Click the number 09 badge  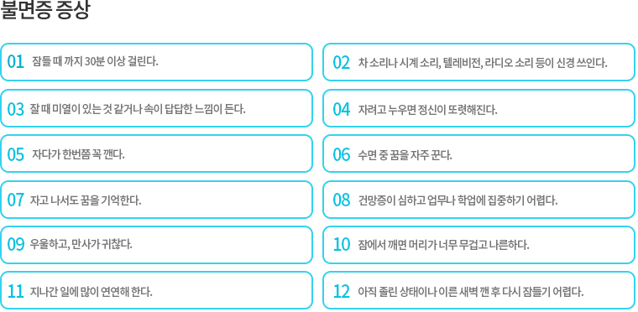point(16,245)
